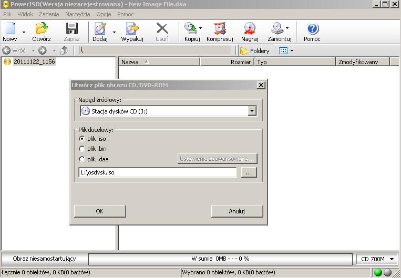
Task: Click the browse (...) button
Action: coord(249,172)
